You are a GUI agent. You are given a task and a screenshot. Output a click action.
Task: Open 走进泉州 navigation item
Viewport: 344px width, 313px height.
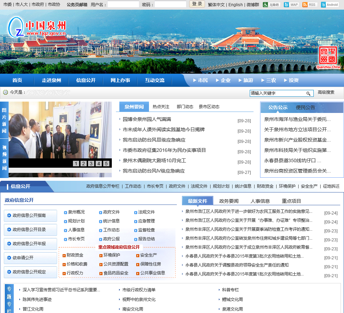coord(52,80)
